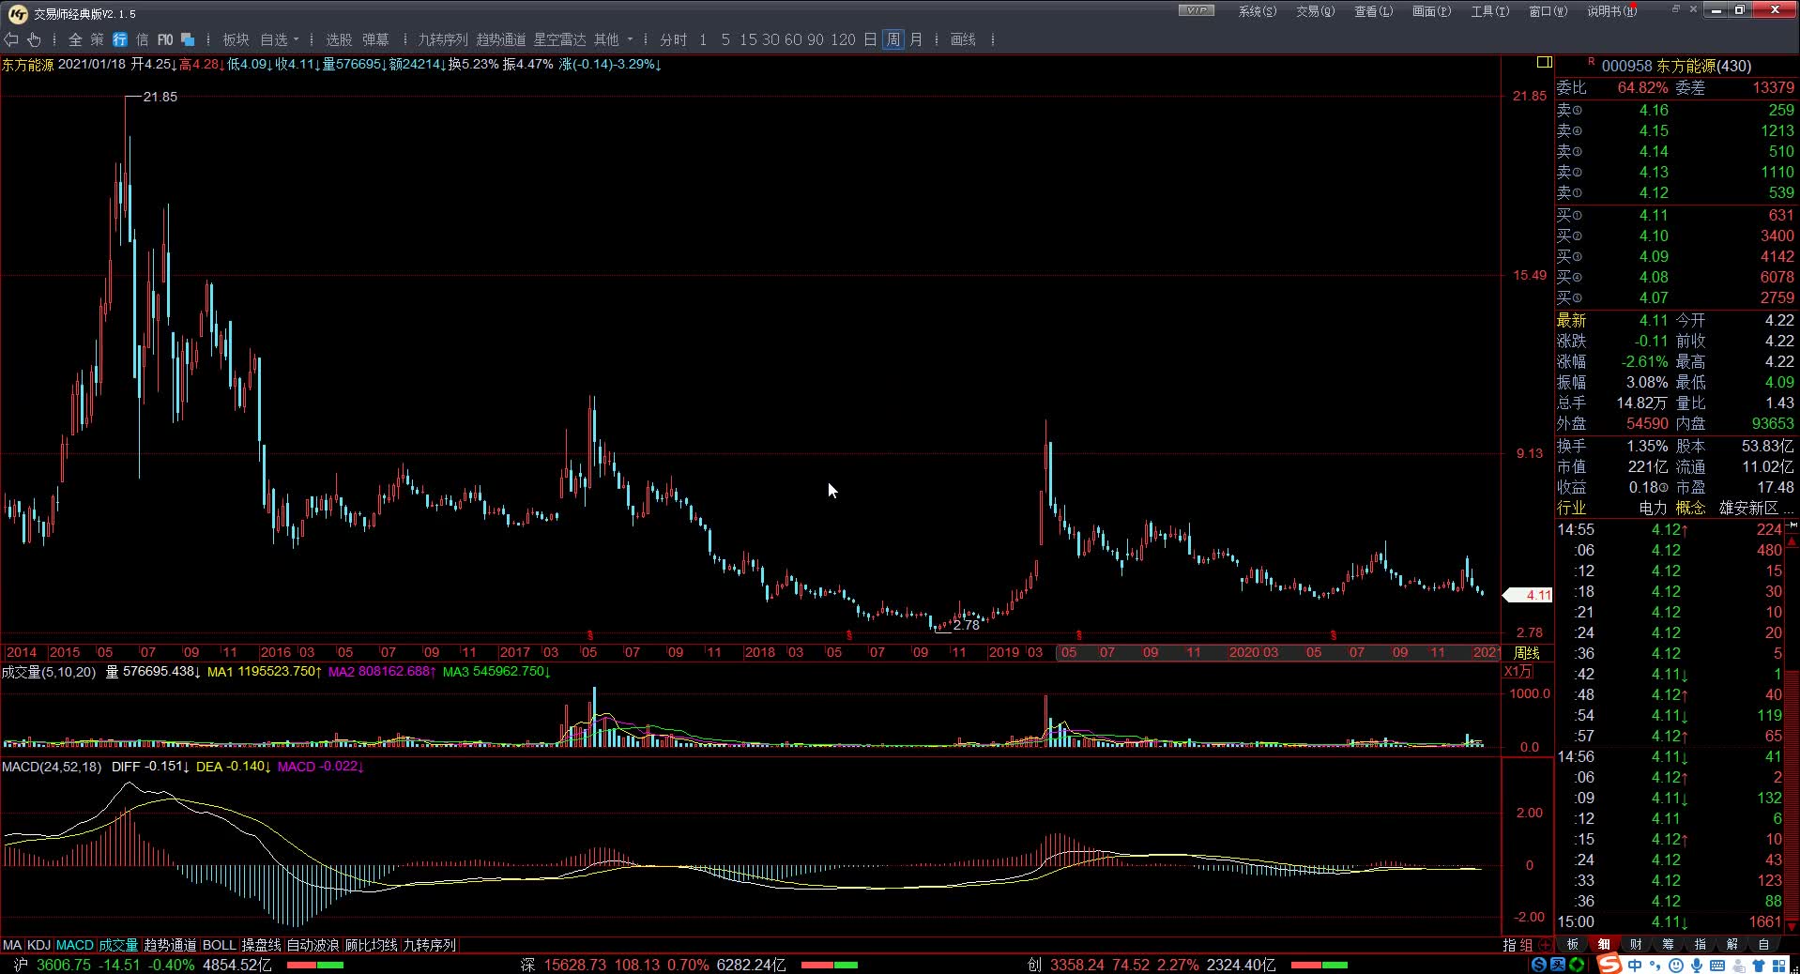Select the MA indicator tab

(12, 945)
